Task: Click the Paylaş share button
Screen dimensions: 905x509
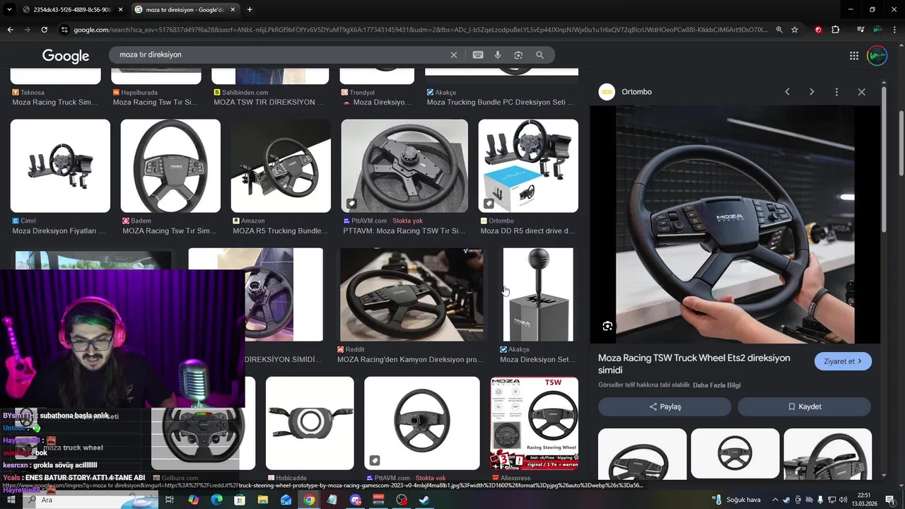Action: click(665, 406)
